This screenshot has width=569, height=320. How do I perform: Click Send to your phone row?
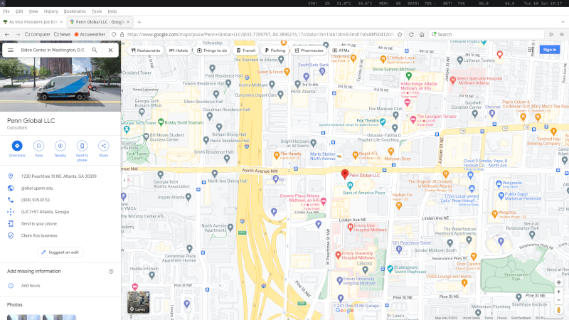click(60, 224)
